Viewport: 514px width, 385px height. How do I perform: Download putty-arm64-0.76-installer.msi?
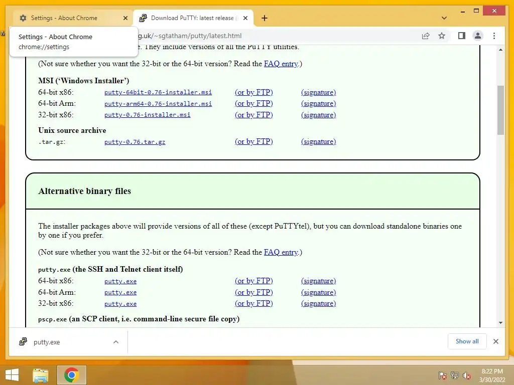click(158, 103)
